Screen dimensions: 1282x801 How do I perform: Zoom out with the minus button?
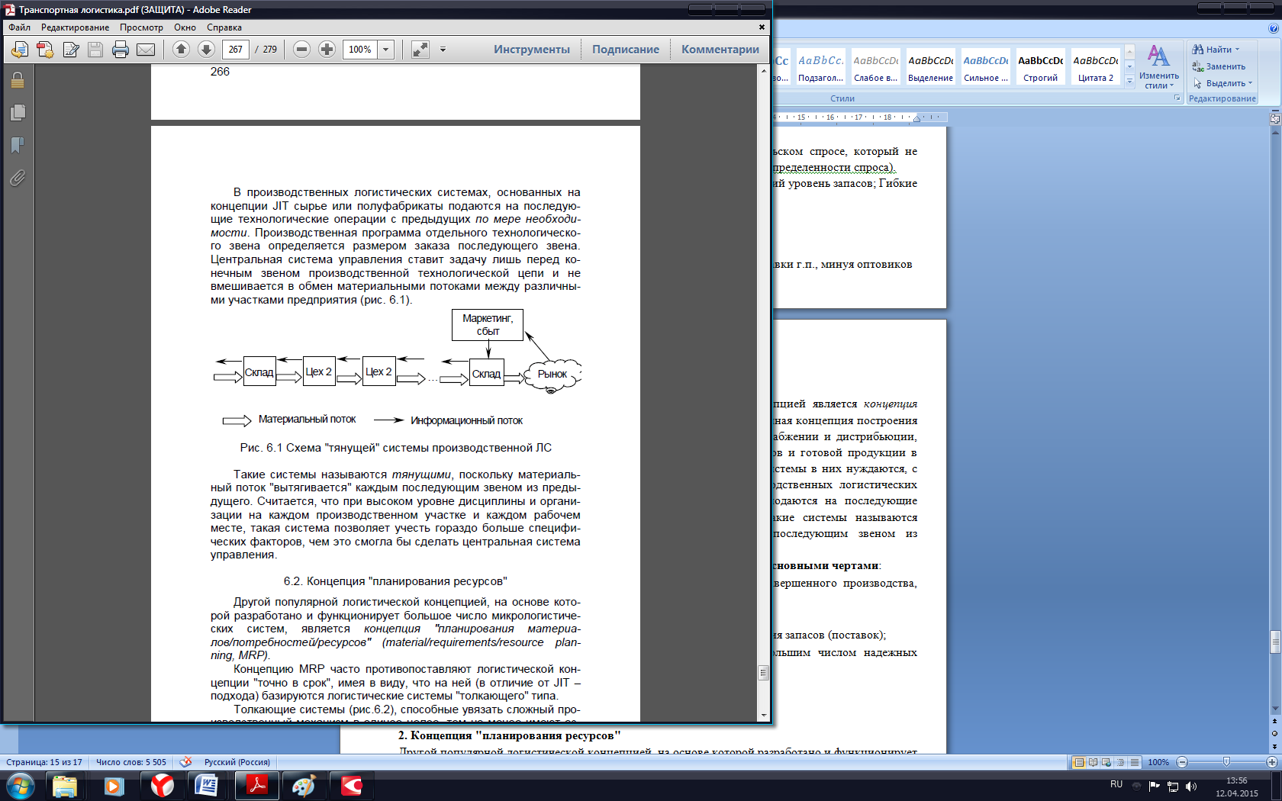point(301,50)
